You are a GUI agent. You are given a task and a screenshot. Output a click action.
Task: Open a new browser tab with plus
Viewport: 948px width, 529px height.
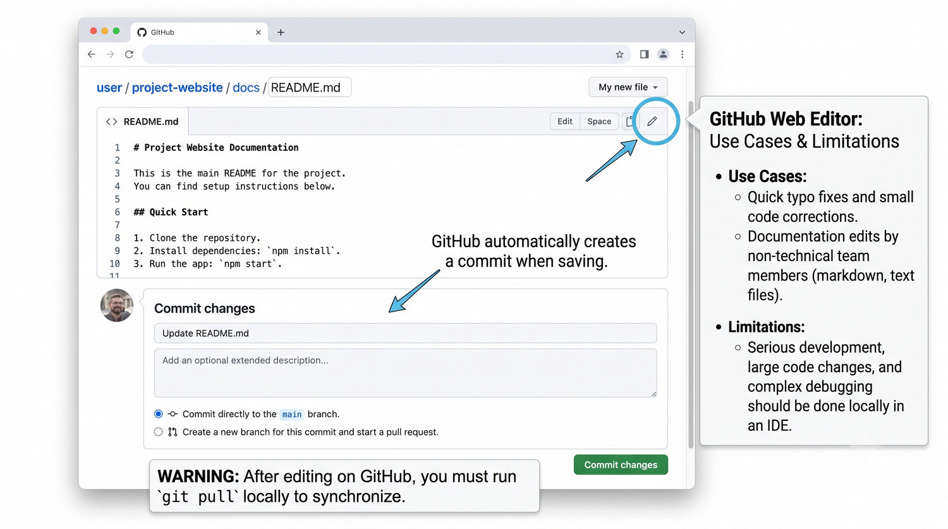281,32
